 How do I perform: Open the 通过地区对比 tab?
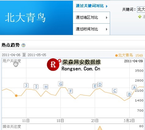(91, 17)
